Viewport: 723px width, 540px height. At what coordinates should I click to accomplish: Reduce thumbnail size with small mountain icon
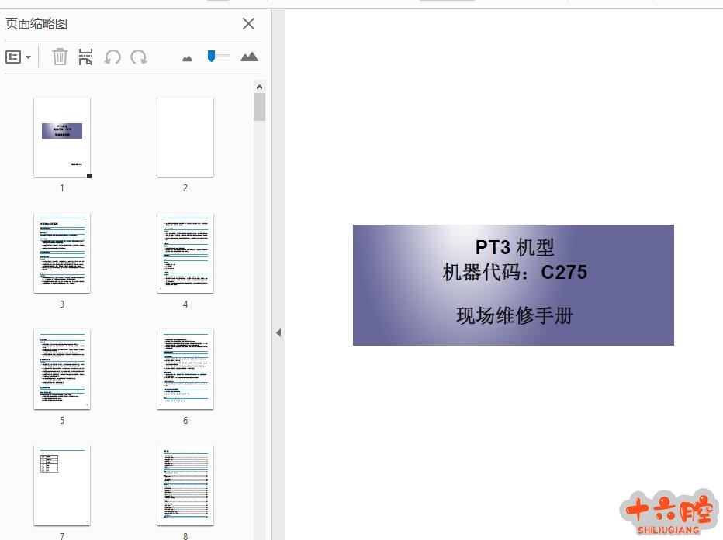pos(187,58)
